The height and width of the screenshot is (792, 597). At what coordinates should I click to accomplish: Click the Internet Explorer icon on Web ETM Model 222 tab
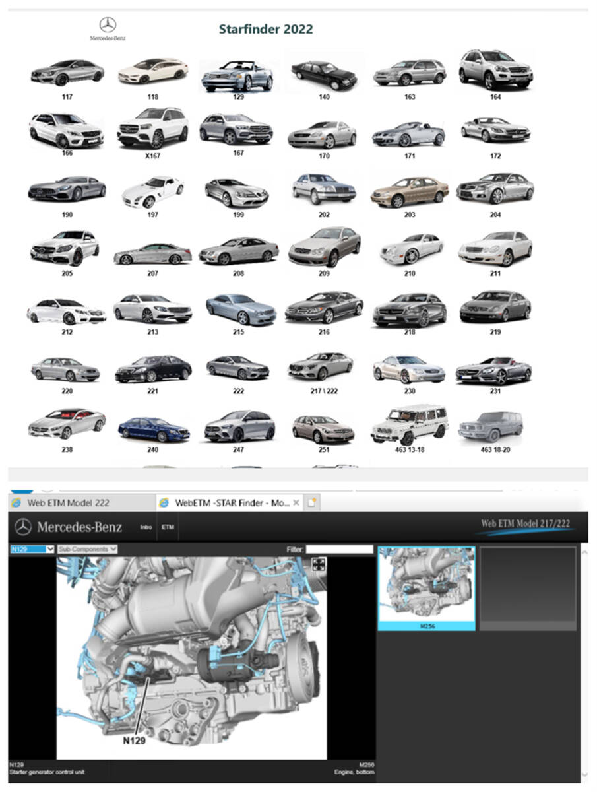(x=17, y=503)
